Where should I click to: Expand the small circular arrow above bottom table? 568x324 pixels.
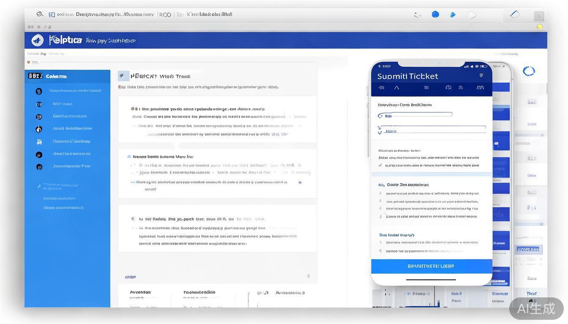click(x=308, y=276)
